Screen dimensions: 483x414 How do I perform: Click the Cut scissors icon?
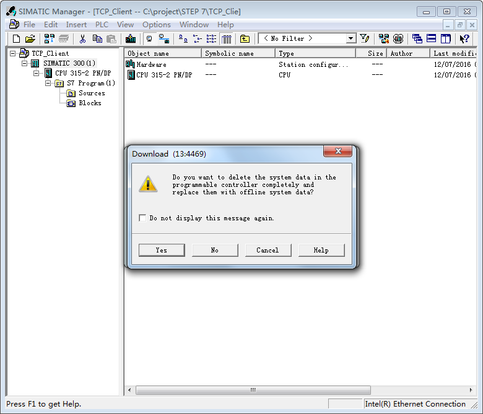[82, 39]
